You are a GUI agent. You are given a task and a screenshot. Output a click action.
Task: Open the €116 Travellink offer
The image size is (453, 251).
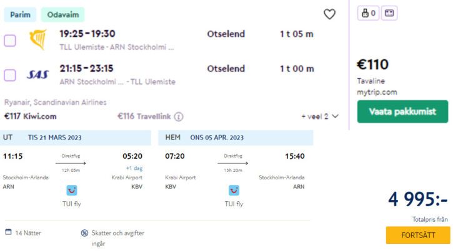(144, 116)
